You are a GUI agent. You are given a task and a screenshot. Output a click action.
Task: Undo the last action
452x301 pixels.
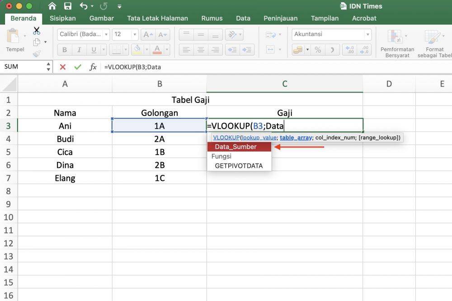click(x=84, y=6)
